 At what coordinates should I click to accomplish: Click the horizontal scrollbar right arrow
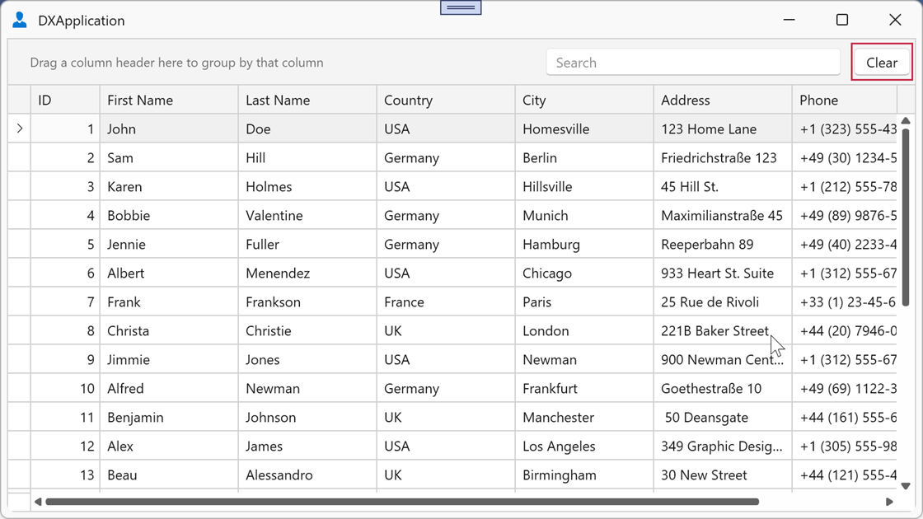click(889, 502)
